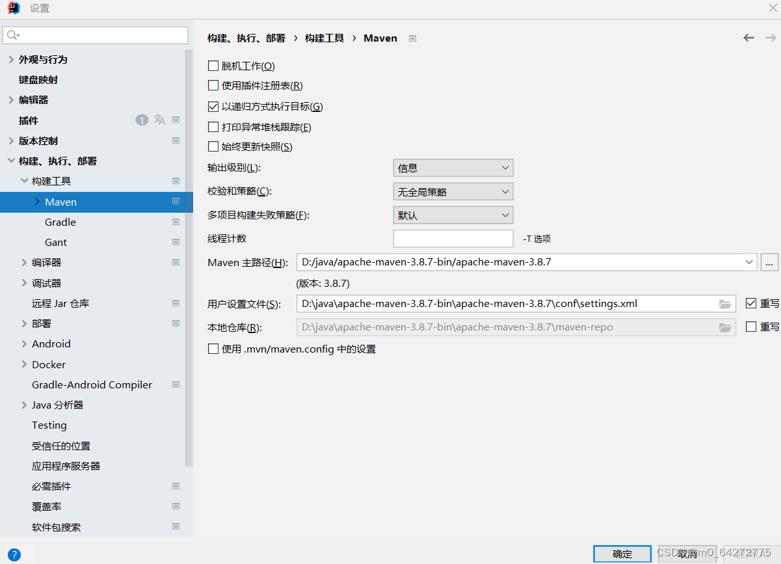Click the project icon in 插件 row
Image resolution: width=781 pixels, height=564 pixels.
(176, 120)
